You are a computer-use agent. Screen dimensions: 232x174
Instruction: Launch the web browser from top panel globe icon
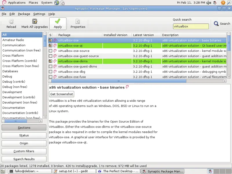pos(57,3)
